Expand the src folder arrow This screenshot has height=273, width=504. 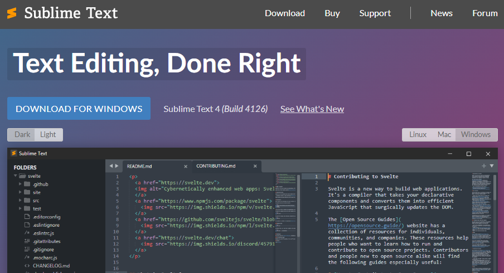tap(20, 201)
